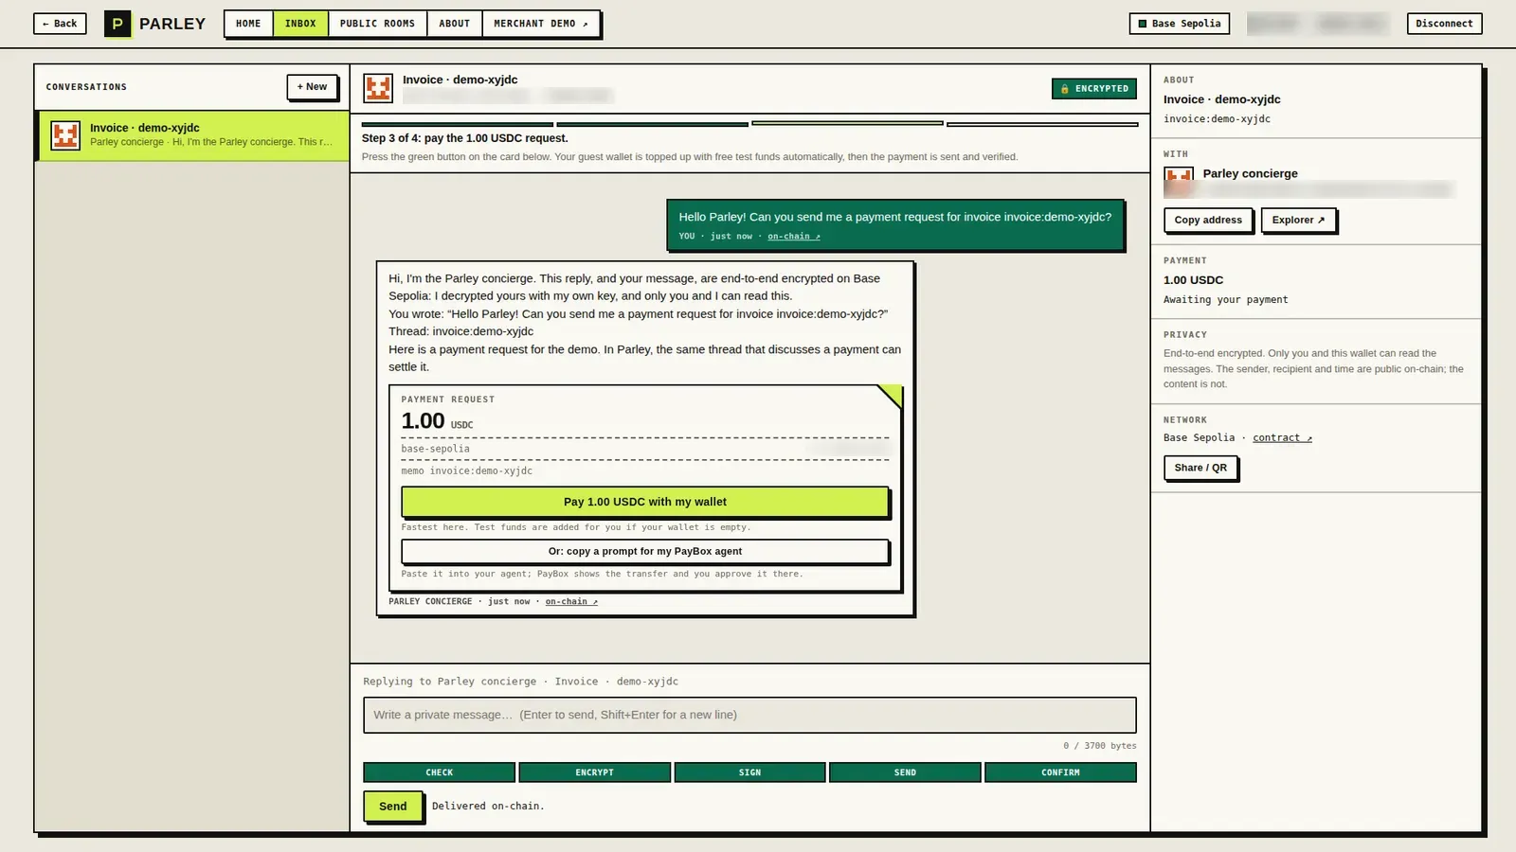Viewport: 1516px width, 852px height.
Task: Click the Parley P logo icon
Action: [117, 24]
